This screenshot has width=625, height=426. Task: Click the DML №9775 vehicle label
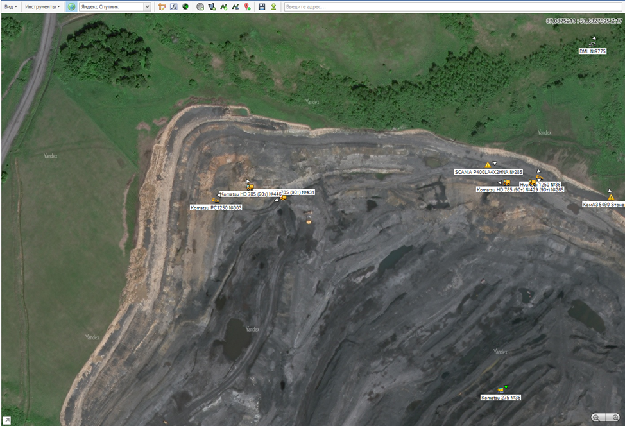592,51
